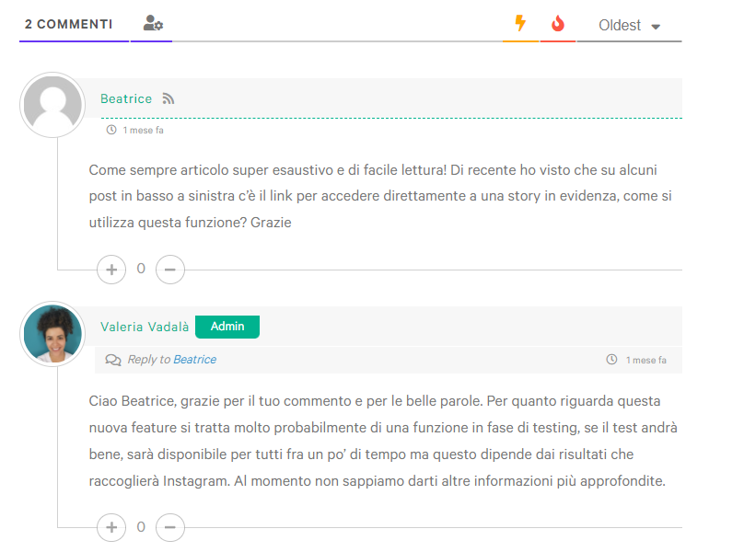
Task: Downvote Beatrice's comment with the minus button
Action: tap(169, 269)
